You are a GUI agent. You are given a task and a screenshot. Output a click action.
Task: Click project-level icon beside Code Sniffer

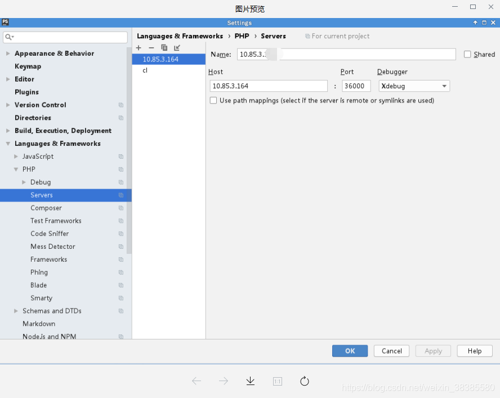[121, 234]
